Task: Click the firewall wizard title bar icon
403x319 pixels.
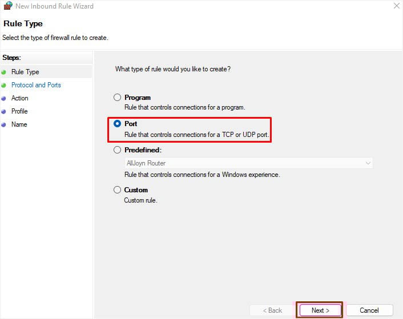Action: [x=7, y=6]
